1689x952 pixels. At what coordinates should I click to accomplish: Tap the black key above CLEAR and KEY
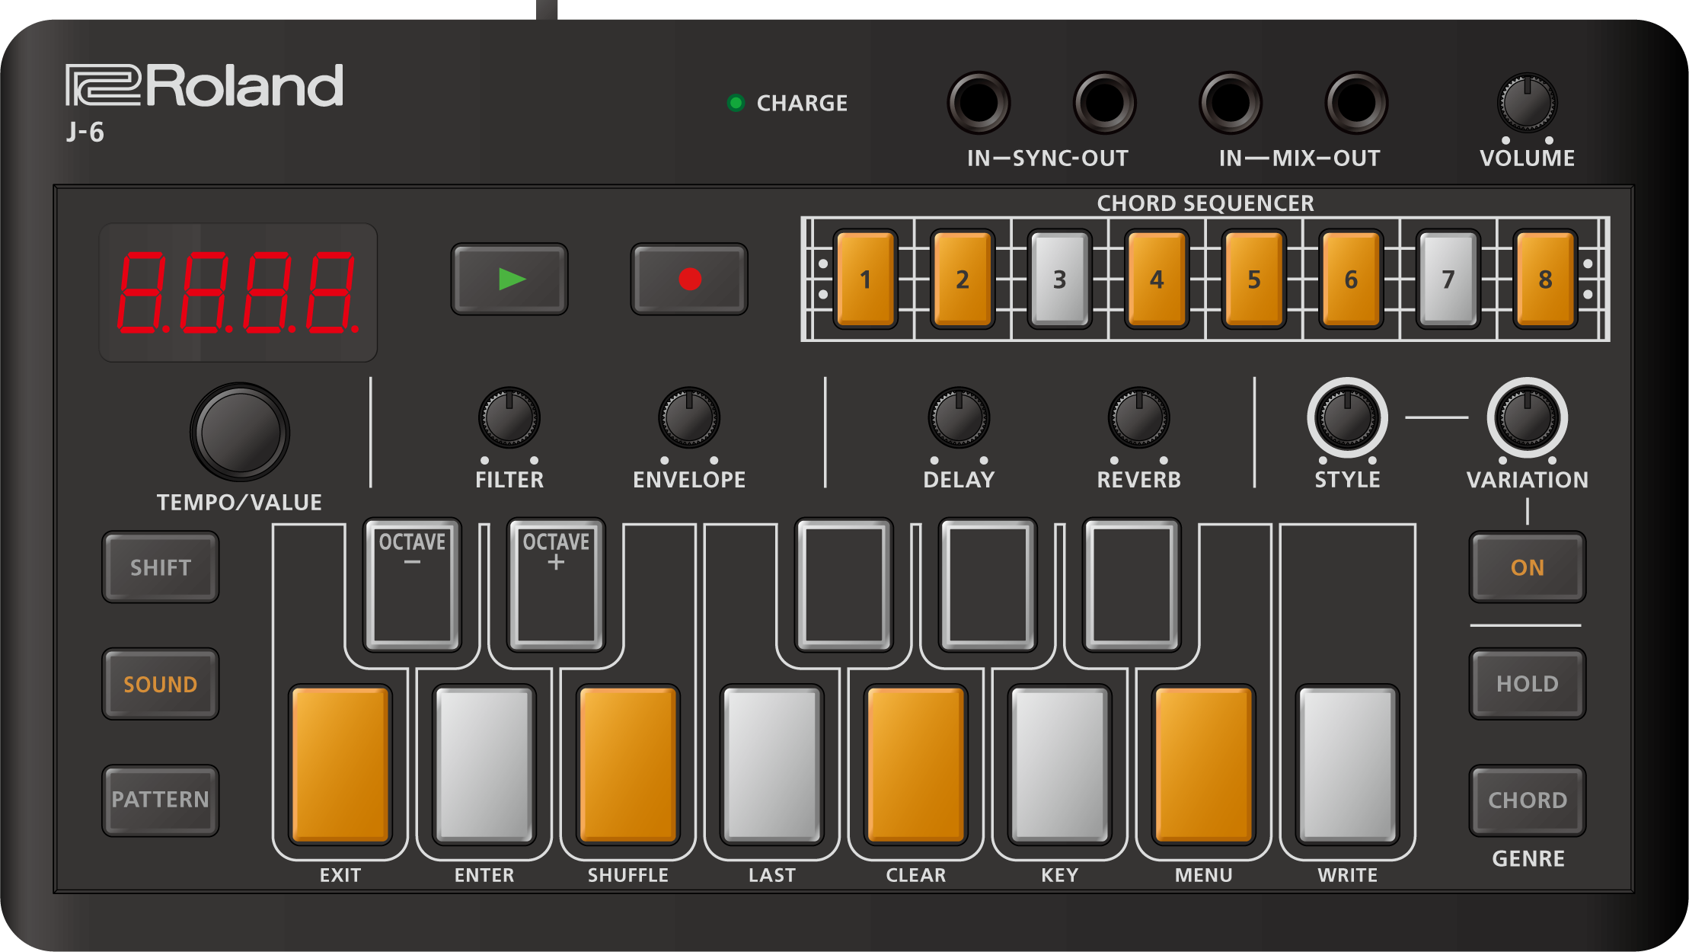tap(988, 585)
